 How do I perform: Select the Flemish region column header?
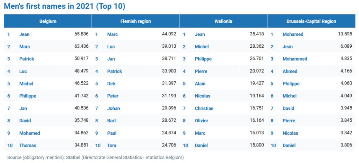[x=135, y=21]
